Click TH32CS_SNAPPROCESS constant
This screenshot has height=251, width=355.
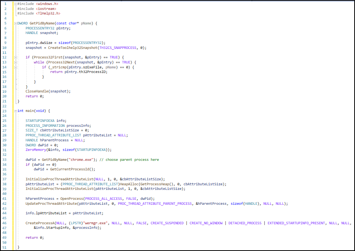118,48
